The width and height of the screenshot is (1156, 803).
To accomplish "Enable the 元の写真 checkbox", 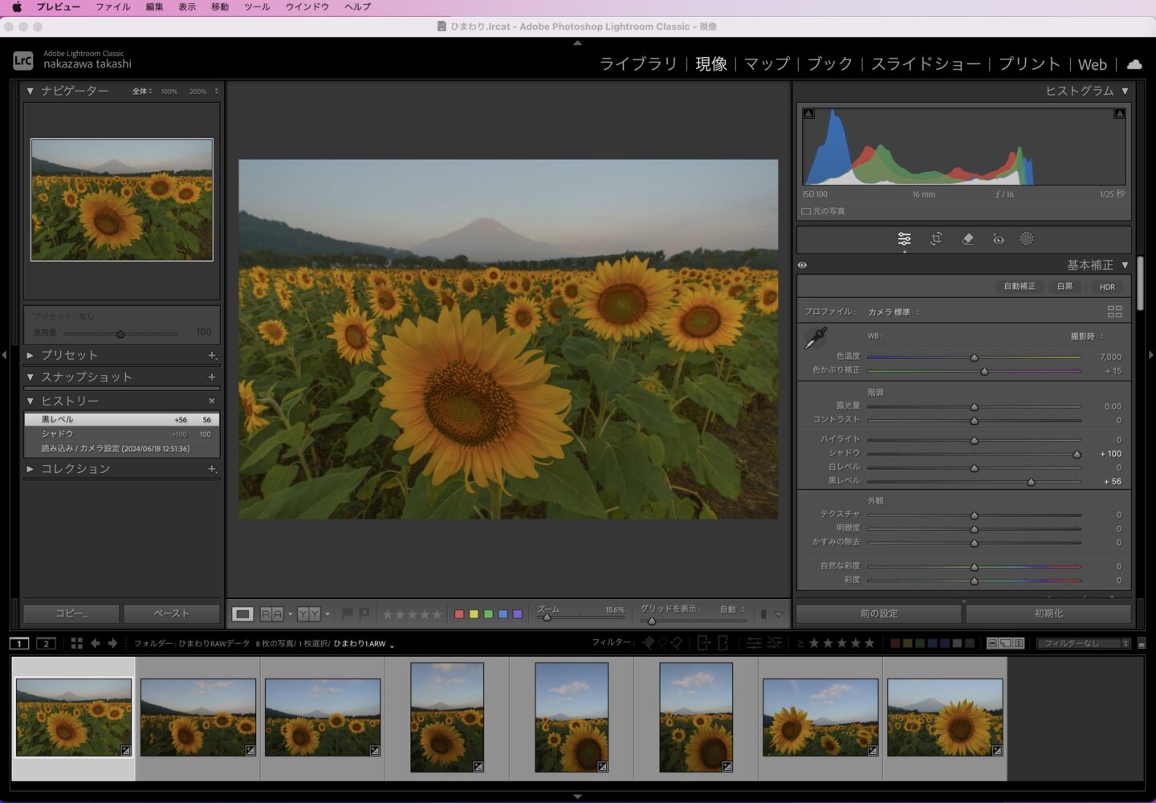I will pos(806,211).
